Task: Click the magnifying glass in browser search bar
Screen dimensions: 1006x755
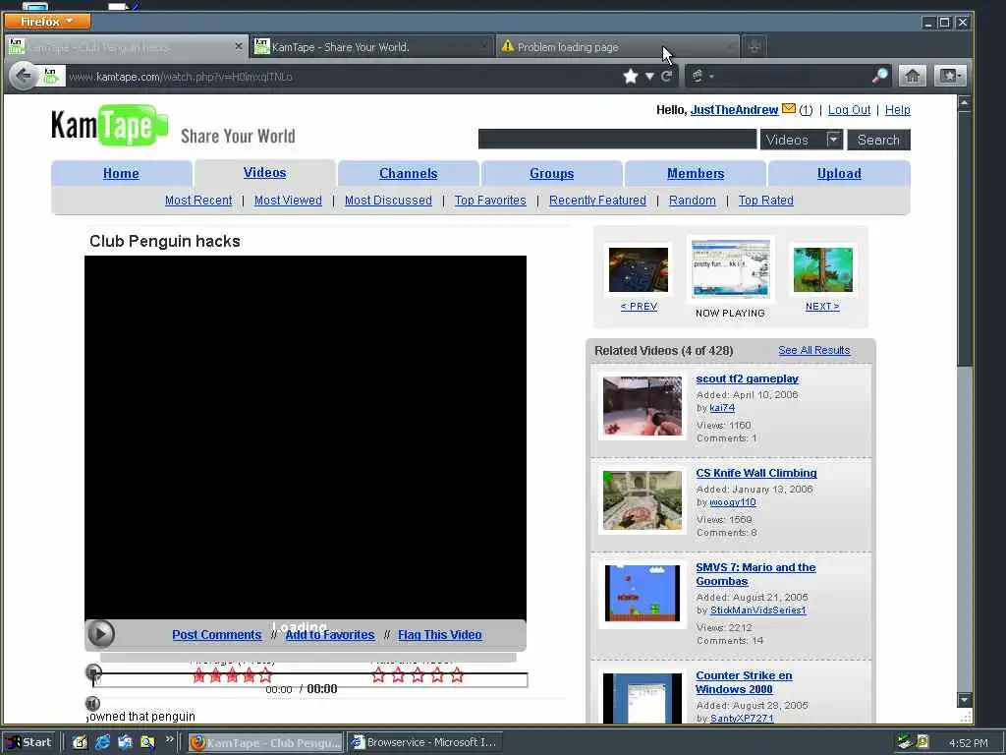Action: click(x=880, y=76)
